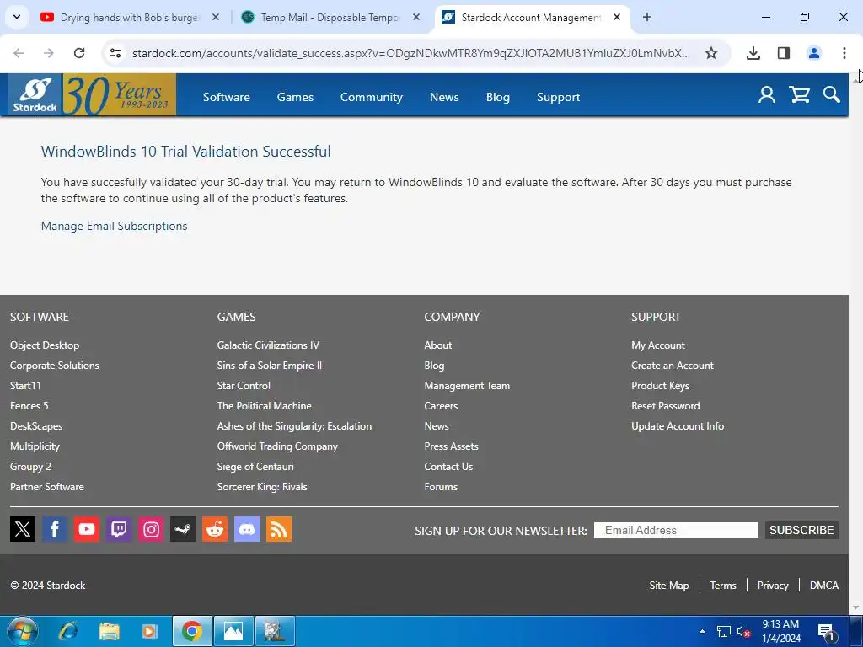
Task: Open the Discord social icon
Action: click(247, 529)
